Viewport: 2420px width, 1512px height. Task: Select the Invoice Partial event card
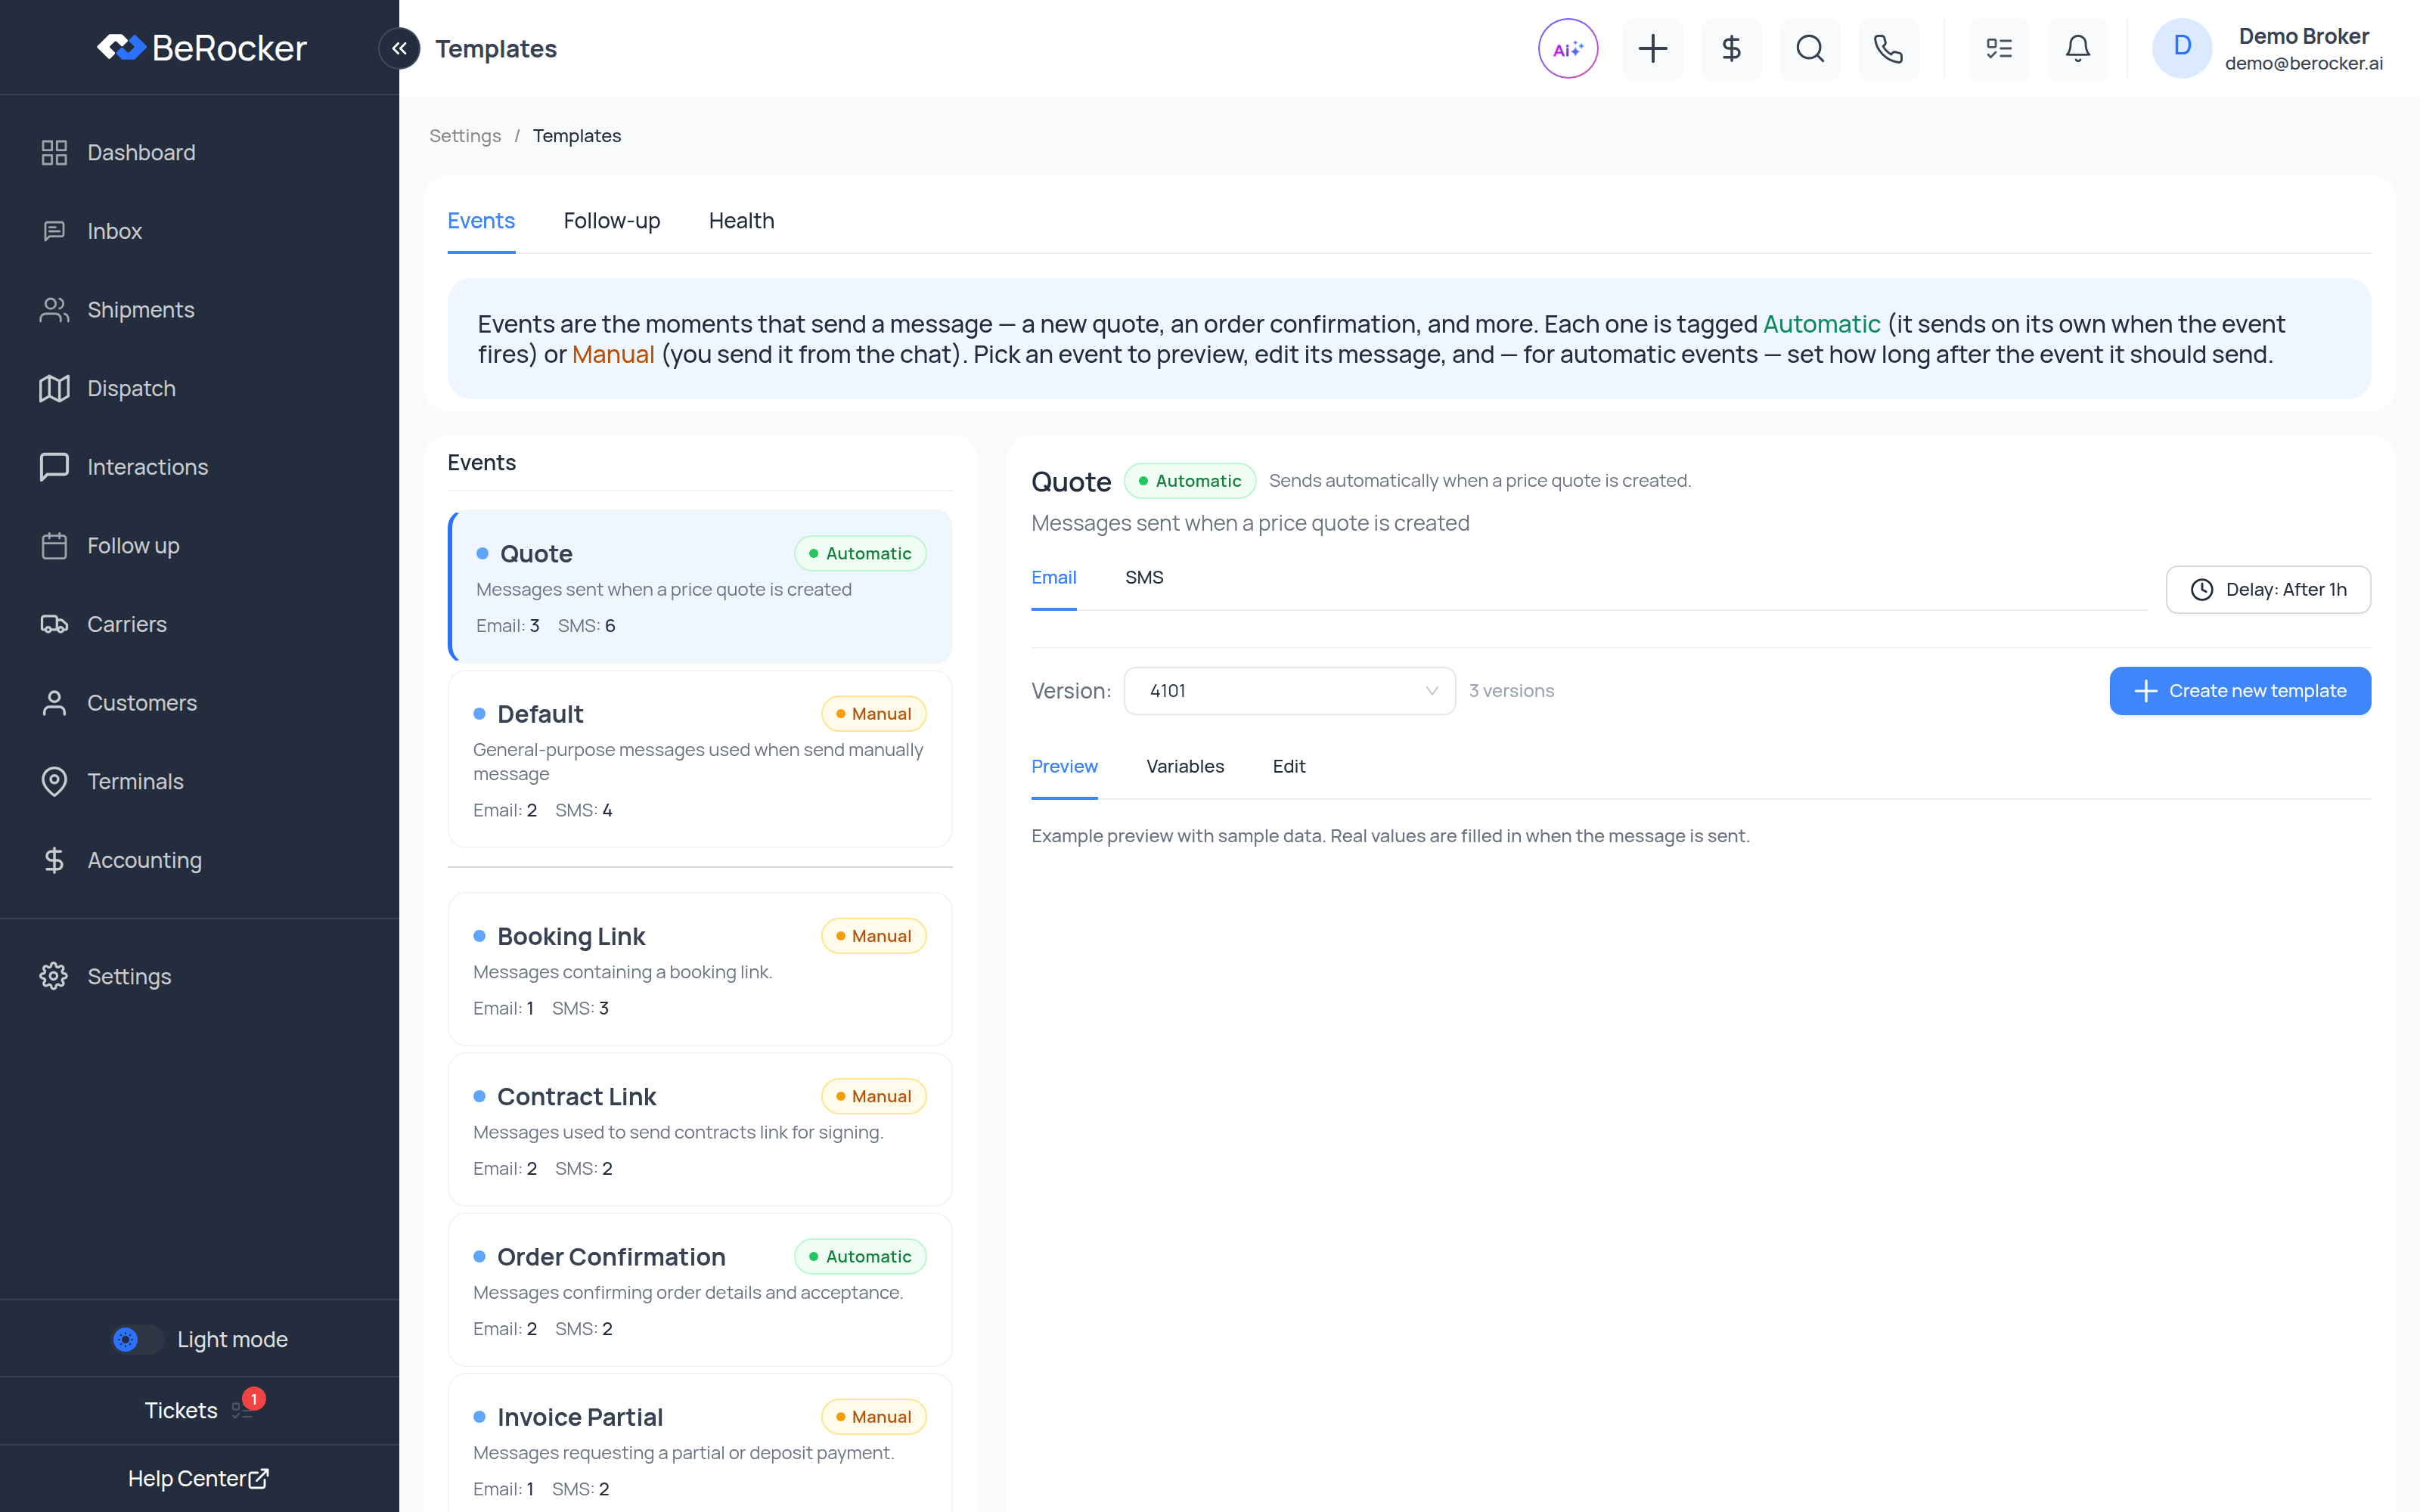[700, 1445]
